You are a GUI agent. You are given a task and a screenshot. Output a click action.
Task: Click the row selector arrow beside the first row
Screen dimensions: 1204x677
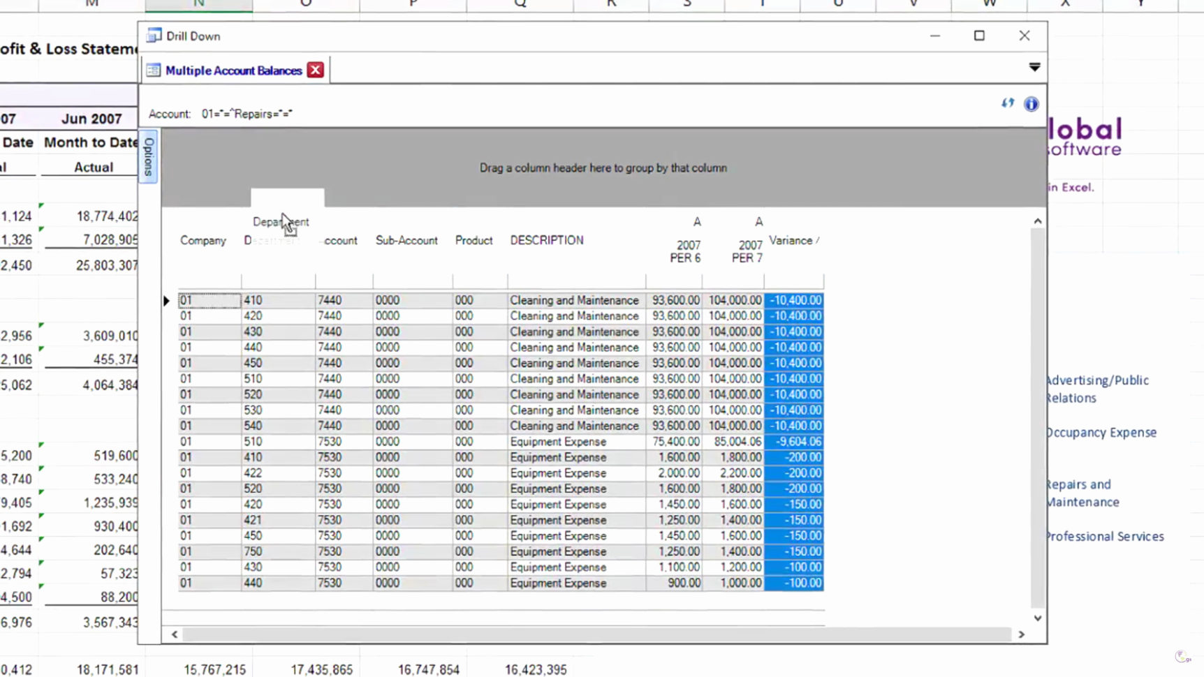[166, 300]
